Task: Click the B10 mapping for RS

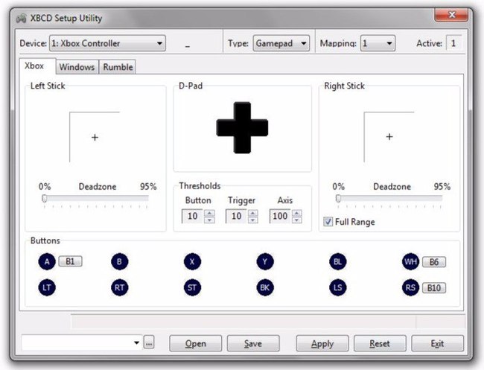Action: coord(433,287)
